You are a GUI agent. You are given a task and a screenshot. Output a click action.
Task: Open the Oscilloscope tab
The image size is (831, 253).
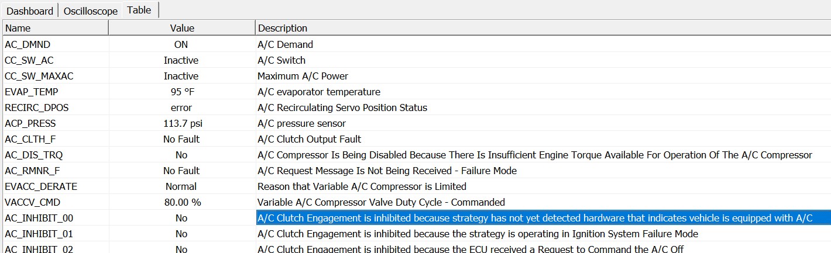90,11
